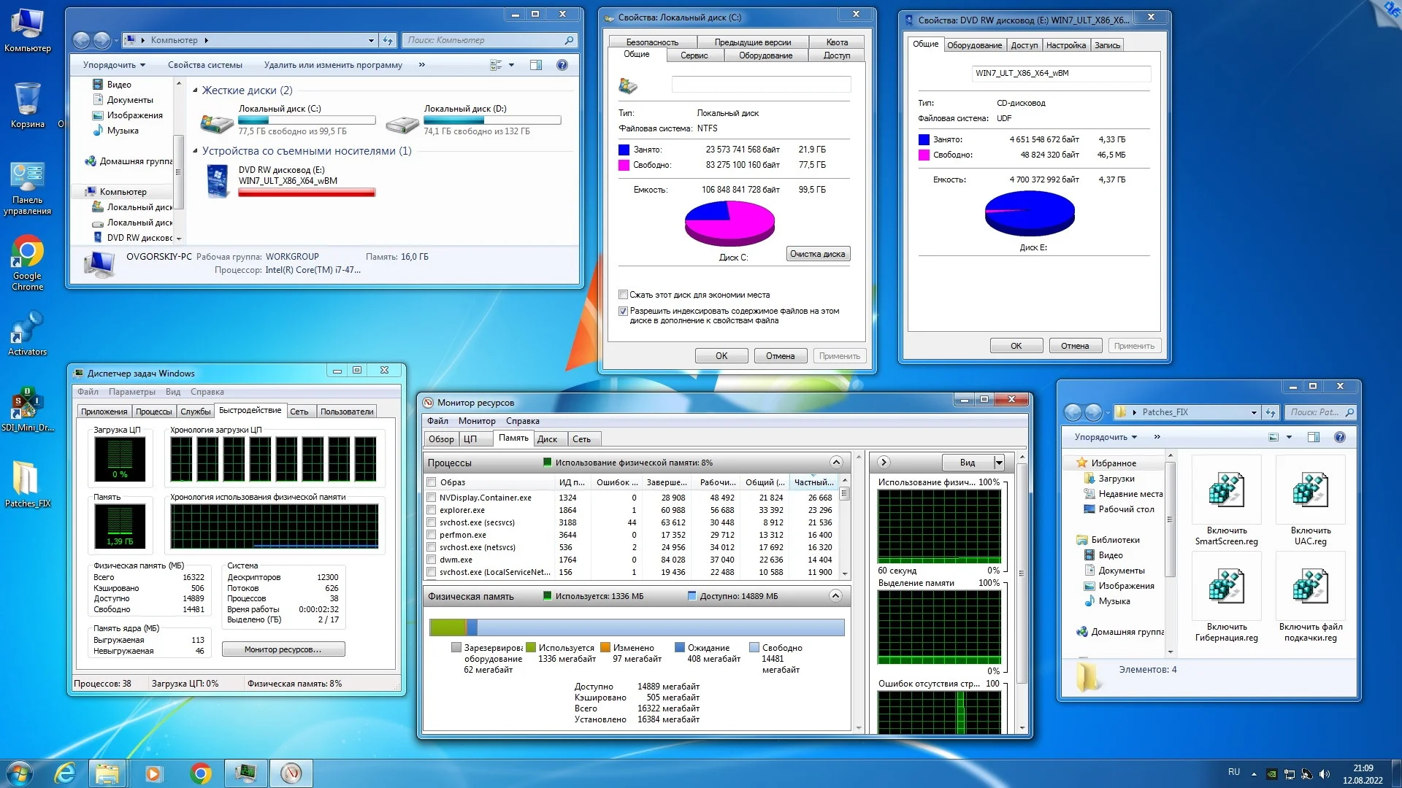The height and width of the screenshot is (788, 1402).
Task: Open Control Panel desktop icon
Action: coord(27,177)
